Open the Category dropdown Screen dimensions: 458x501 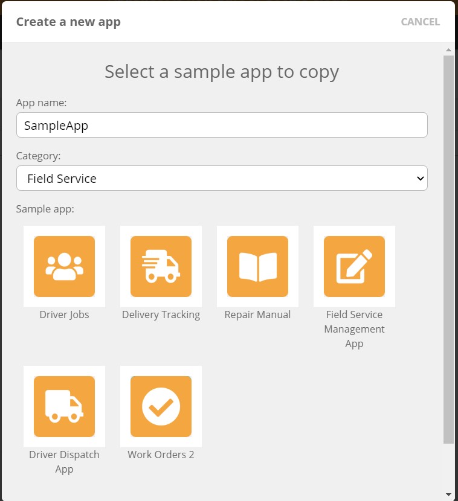point(222,178)
